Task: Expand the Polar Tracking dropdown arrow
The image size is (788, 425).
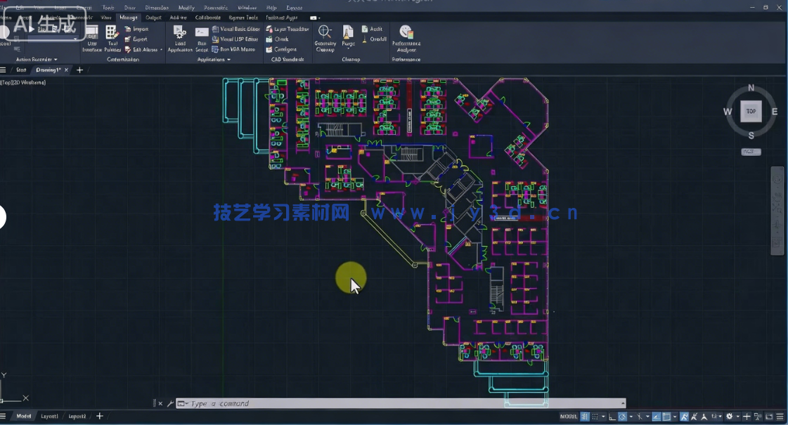Action: click(x=631, y=416)
